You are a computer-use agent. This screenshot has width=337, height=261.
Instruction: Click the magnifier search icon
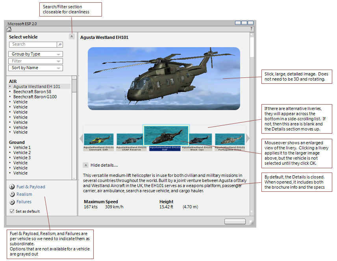click(x=60, y=44)
